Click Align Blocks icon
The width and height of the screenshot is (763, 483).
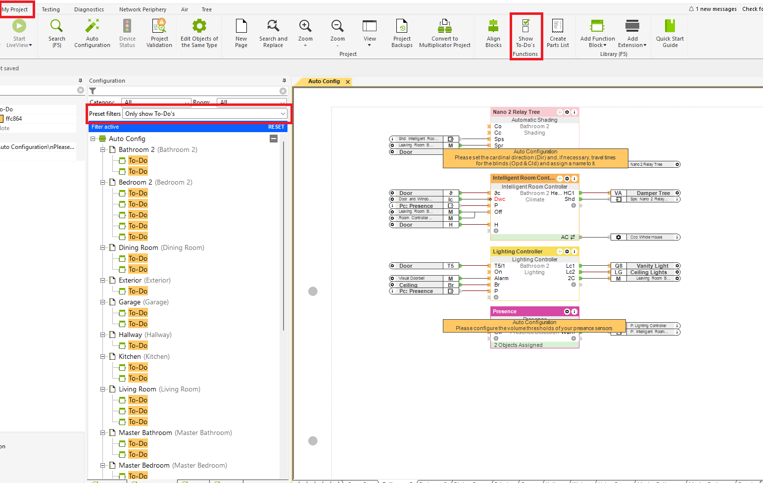click(x=493, y=26)
